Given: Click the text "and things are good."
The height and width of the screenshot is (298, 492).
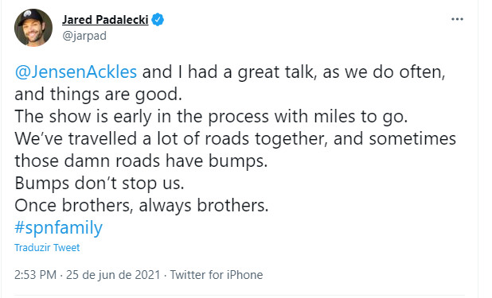Looking at the screenshot, I should [x=98, y=94].
